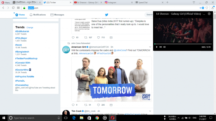
Task: Retweet the American Grit tweet with 51 retweets
Action: coord(86,105)
